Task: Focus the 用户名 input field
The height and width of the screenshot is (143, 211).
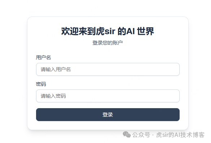Action: (107, 69)
